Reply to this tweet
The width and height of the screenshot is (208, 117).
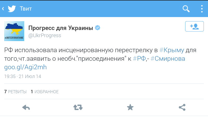pos(26,107)
